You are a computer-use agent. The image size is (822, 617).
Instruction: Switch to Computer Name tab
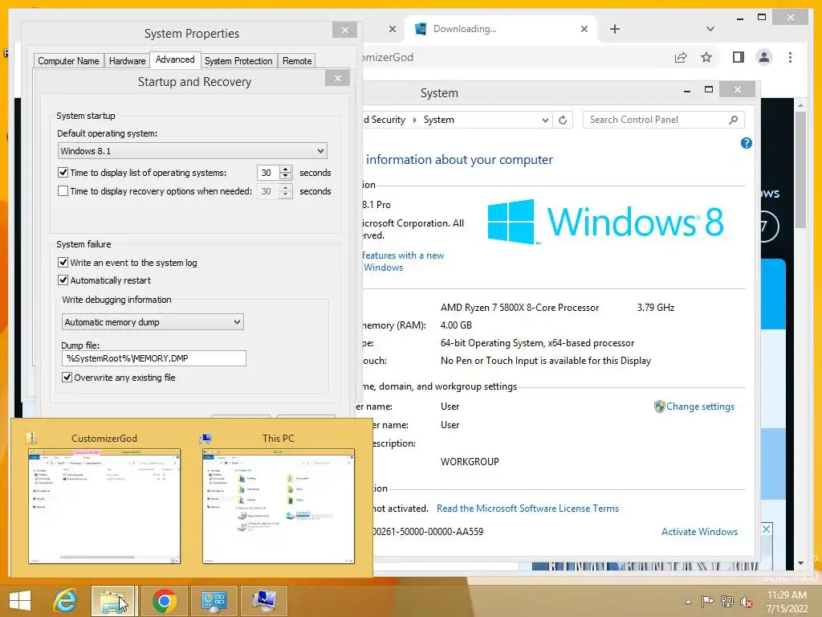click(69, 61)
